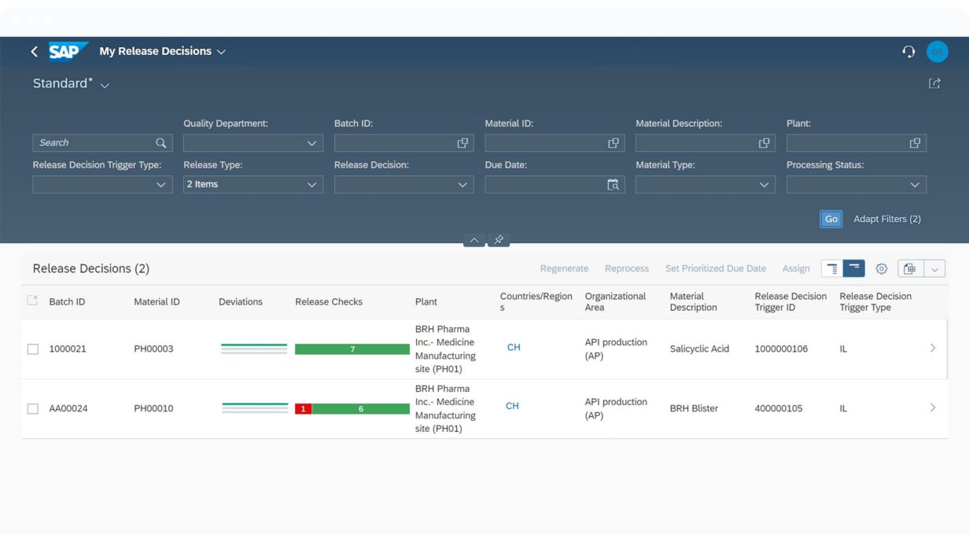Open the Release Type dropdown
This screenshot has width=969, height=535.
(311, 185)
